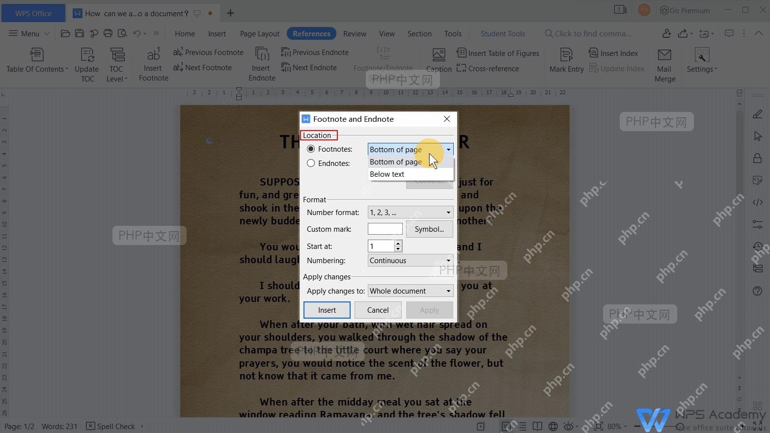770x433 pixels.
Task: Insert a Caption
Action: (x=439, y=60)
